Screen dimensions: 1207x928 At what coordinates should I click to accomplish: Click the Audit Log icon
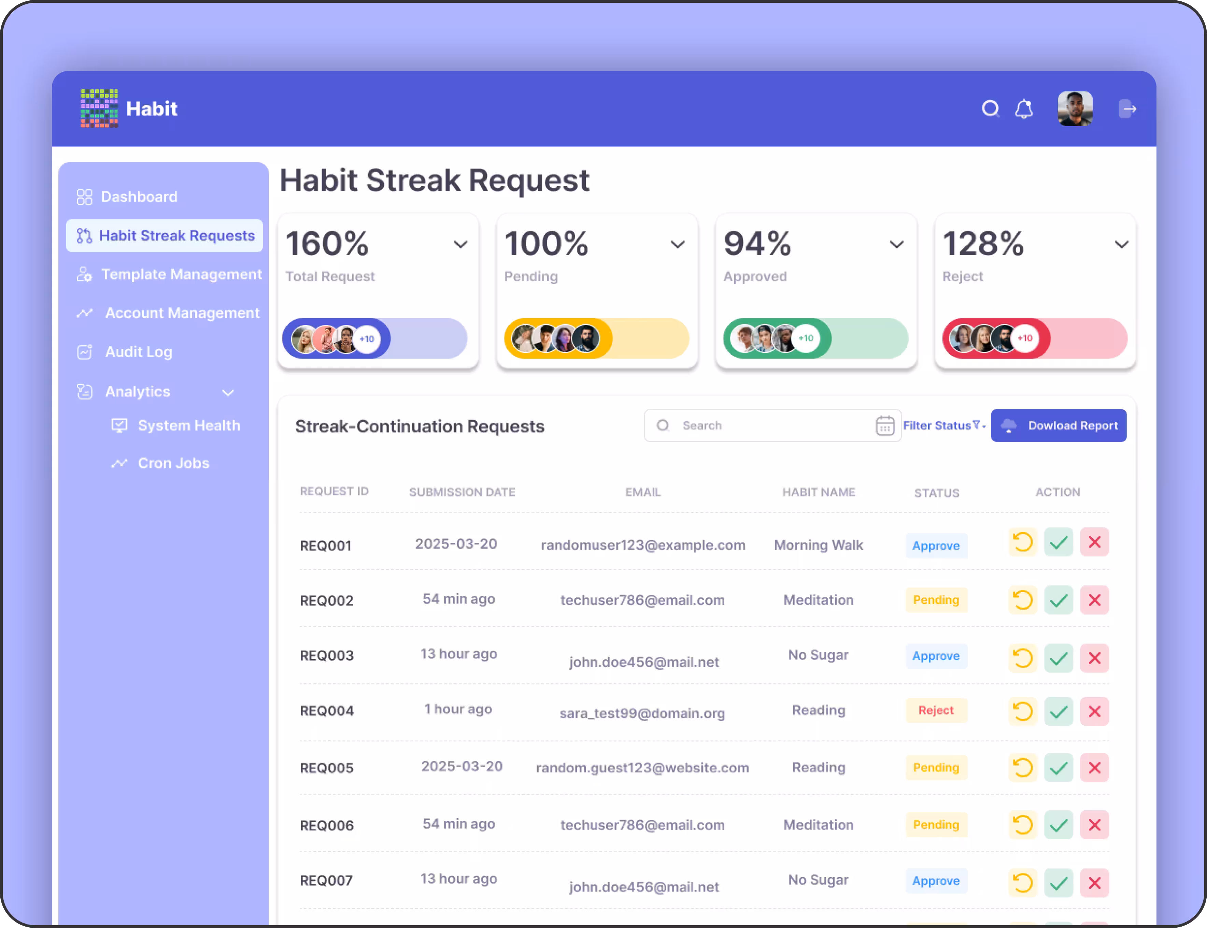click(x=84, y=352)
